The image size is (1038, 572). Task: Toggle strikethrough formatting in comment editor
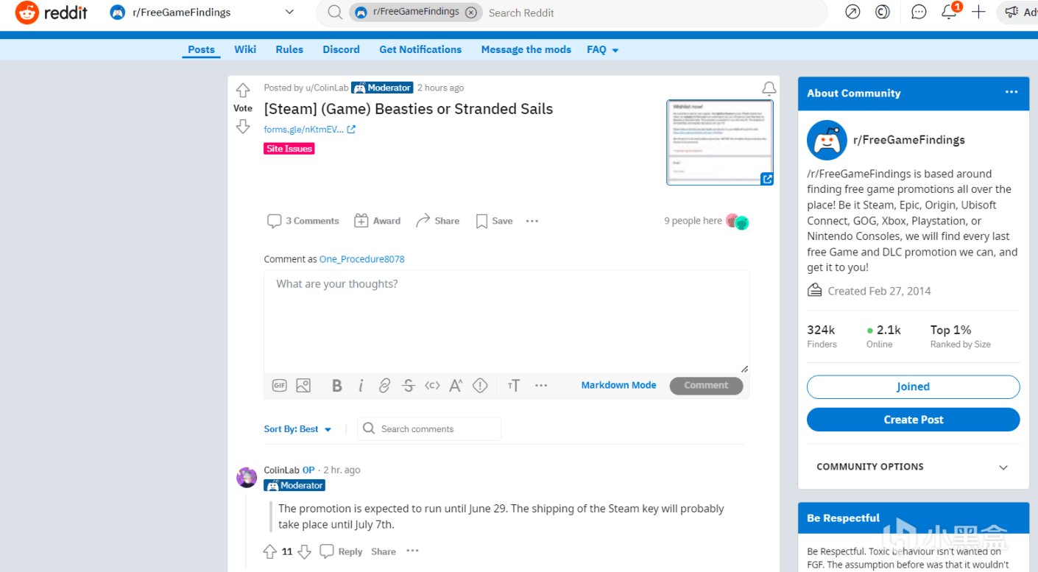click(x=409, y=386)
